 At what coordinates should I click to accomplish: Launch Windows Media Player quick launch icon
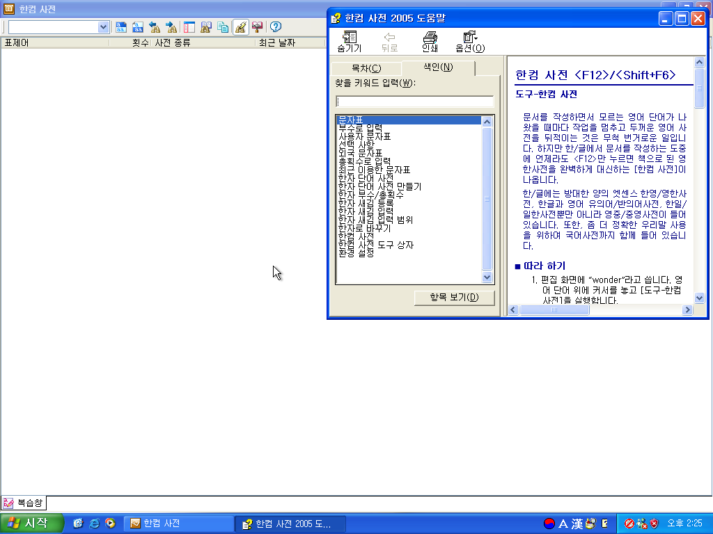(110, 524)
